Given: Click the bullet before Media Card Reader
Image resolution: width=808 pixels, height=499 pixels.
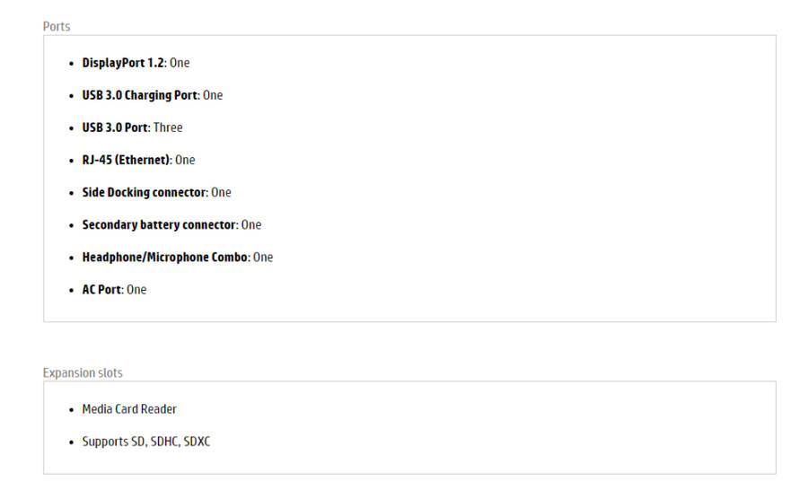Looking at the screenshot, I should [72, 410].
